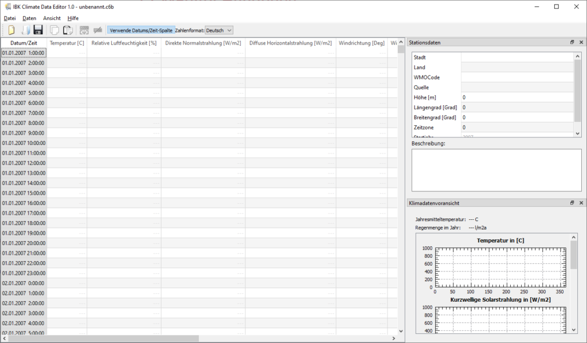587x343 pixels.
Task: Click the Stadt value field
Action: point(518,57)
